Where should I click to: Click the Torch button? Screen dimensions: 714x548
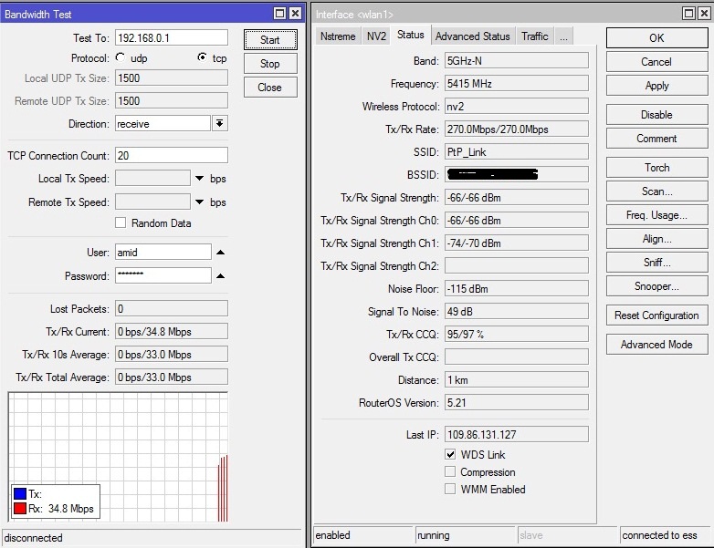coord(656,168)
